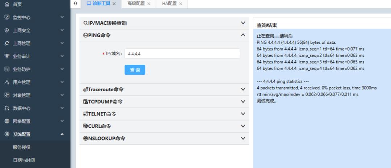Click the Business Audit (业务审计) icon
The width and height of the screenshot is (391, 168).
(x=7, y=56)
